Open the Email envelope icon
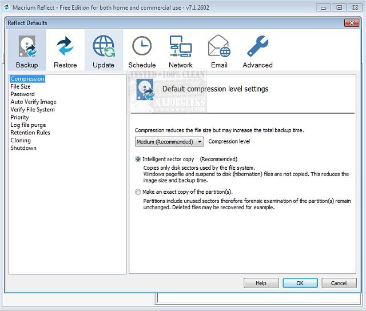Viewport: 366px width, 311px height. 219,50
